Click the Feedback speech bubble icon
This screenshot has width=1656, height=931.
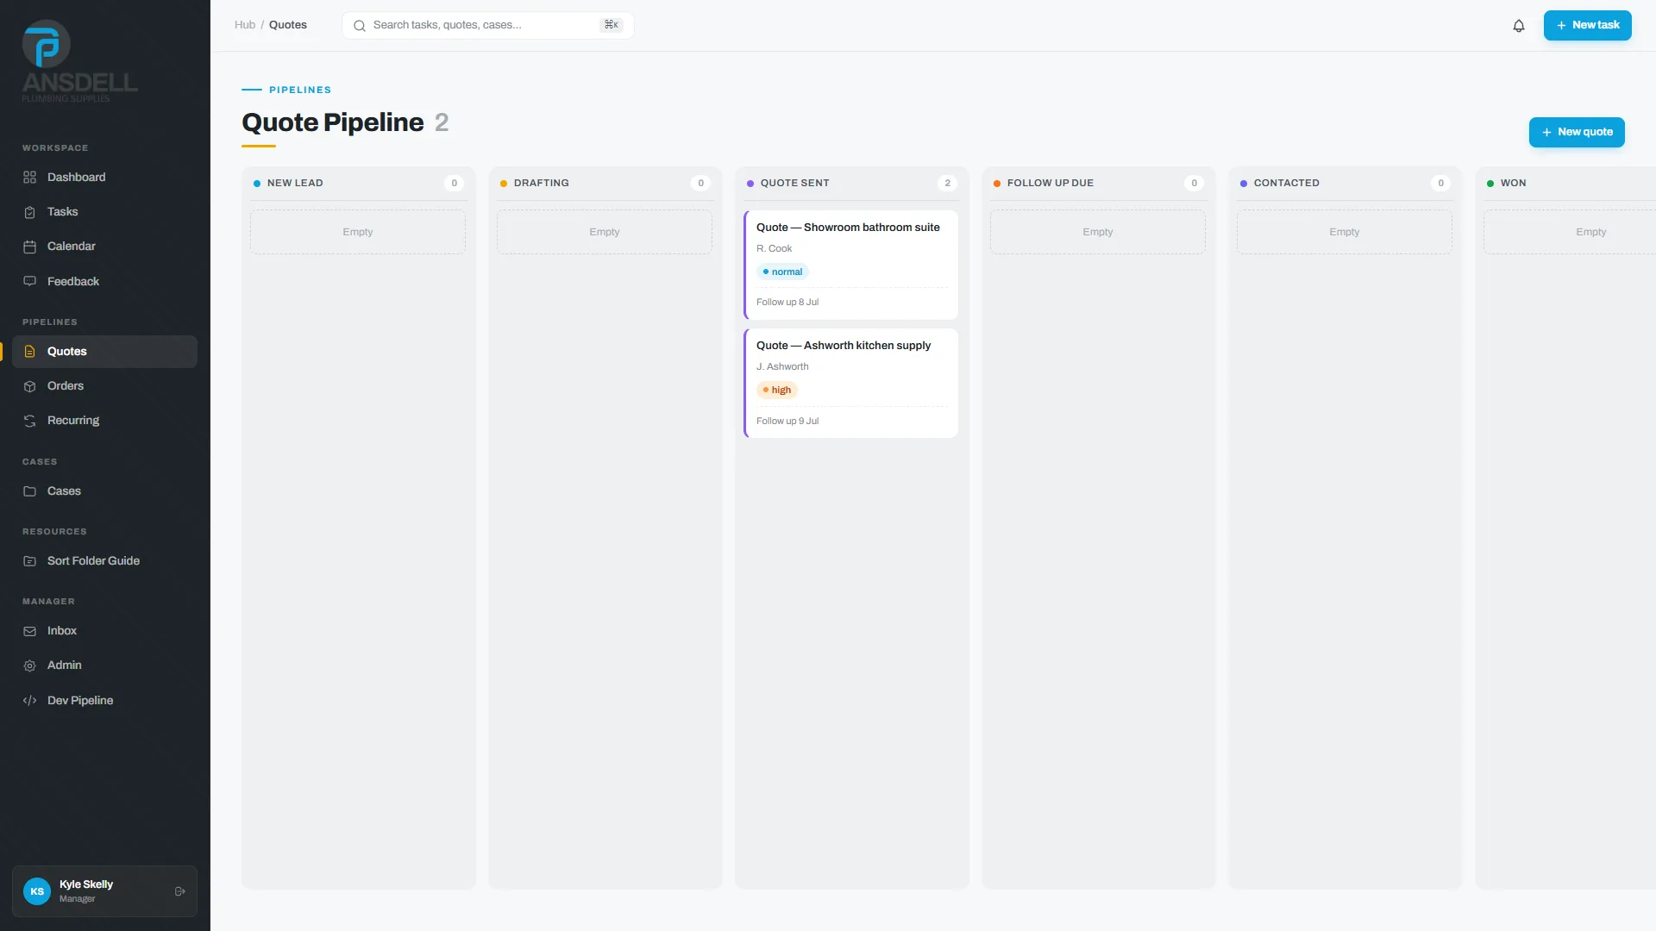[x=30, y=282]
